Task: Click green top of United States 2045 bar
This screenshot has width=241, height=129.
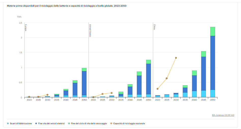Action: point(139,74)
